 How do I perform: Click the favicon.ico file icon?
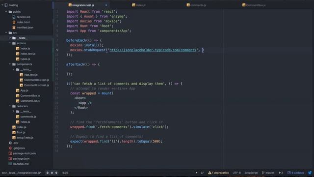coord(14,17)
